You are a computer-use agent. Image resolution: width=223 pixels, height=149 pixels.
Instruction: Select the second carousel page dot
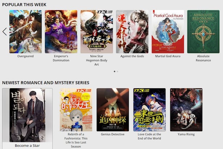(117, 72)
